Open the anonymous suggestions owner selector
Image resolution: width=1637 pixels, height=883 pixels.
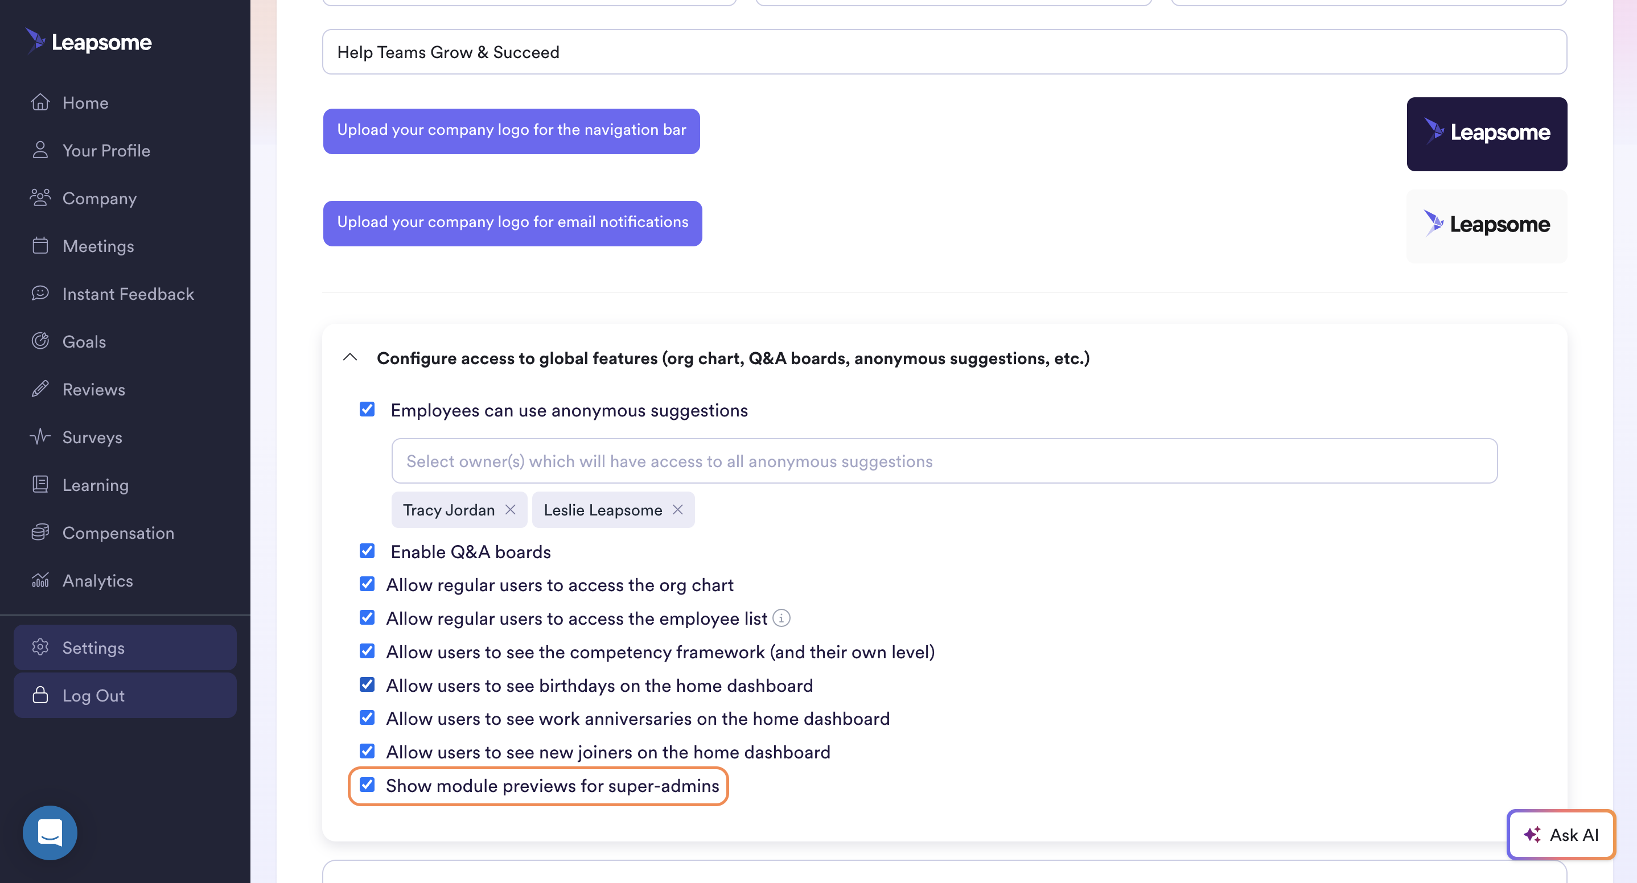944,460
